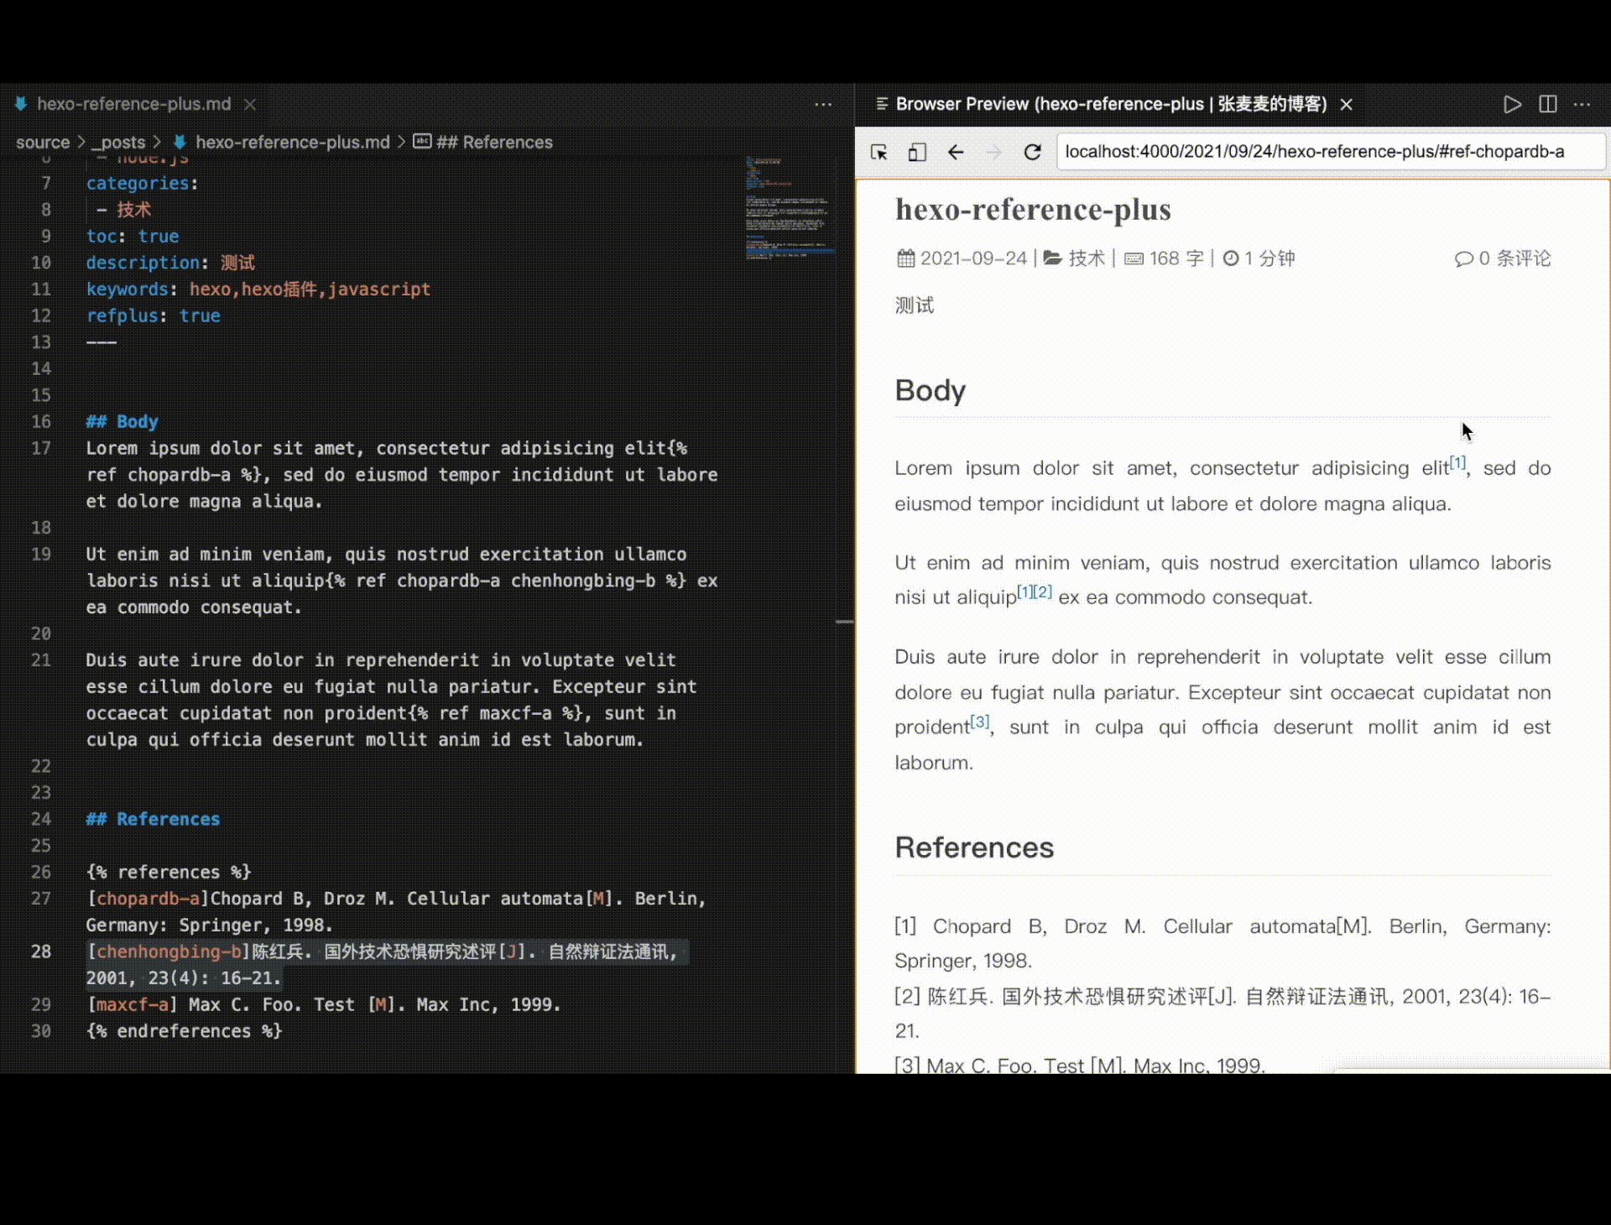Open preview panel more actions ellipsis
Image resolution: width=1611 pixels, height=1225 pixels.
[x=1582, y=104]
